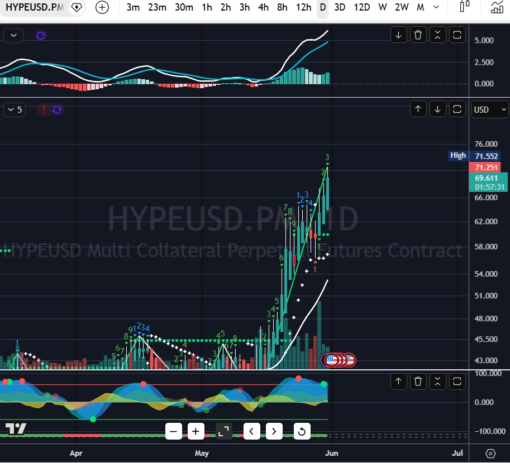Click the current price 69.611 label
Image resolution: width=510 pixels, height=463 pixels.
pos(488,182)
